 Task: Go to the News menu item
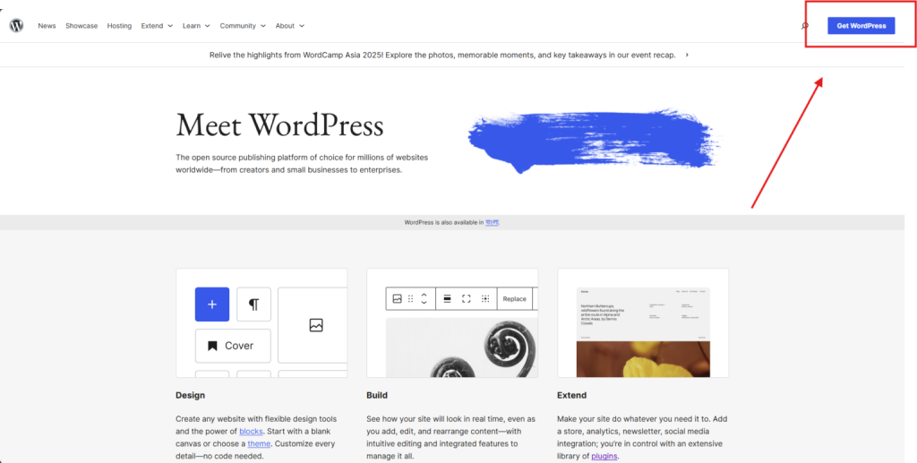47,26
